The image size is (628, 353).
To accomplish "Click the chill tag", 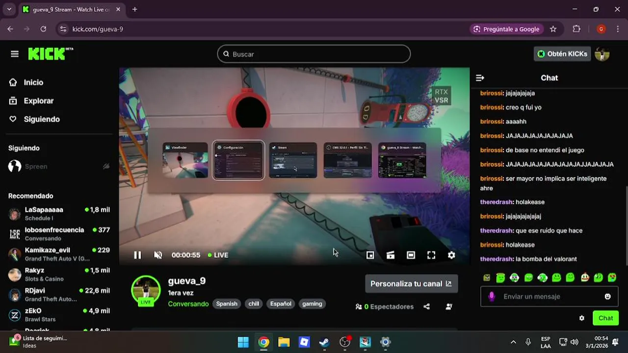I will click(x=254, y=304).
